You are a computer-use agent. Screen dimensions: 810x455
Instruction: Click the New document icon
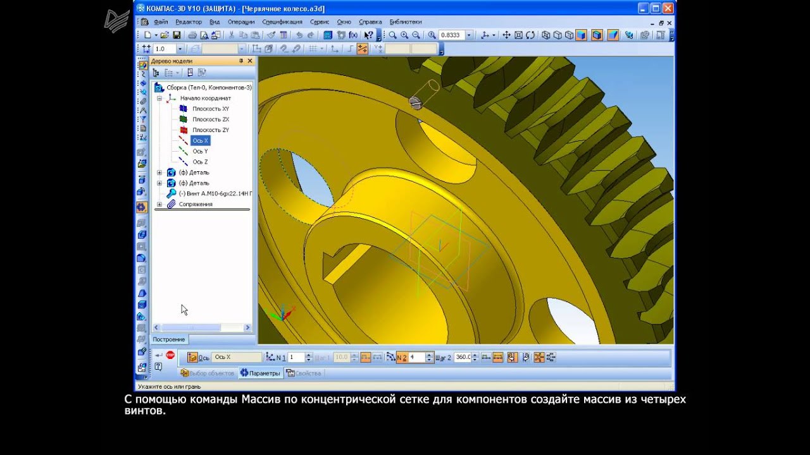click(147, 35)
